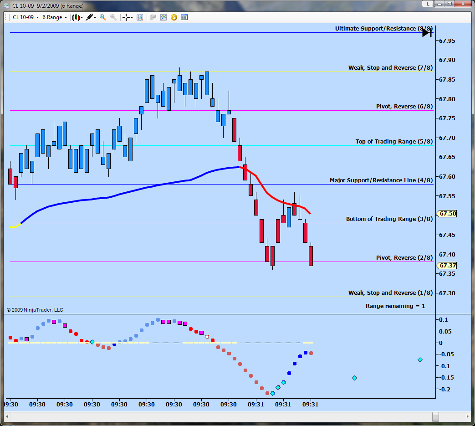475x426 pixels.
Task: Click the Top of Trading Range (5/8) label
Action: [394, 142]
